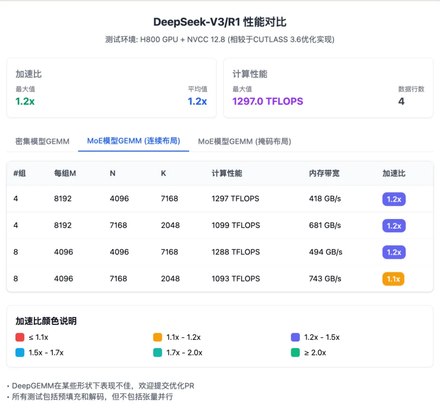The height and width of the screenshot is (414, 440).
Task: Open the MoE模型GEMM (掩码布局) tab
Action: 245,142
